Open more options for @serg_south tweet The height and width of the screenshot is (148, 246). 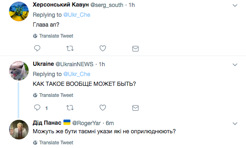235,5
